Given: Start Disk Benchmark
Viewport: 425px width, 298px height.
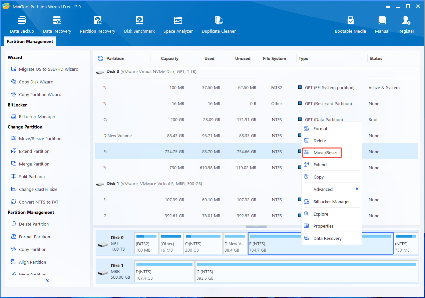Looking at the screenshot, I should pyautogui.click(x=139, y=25).
